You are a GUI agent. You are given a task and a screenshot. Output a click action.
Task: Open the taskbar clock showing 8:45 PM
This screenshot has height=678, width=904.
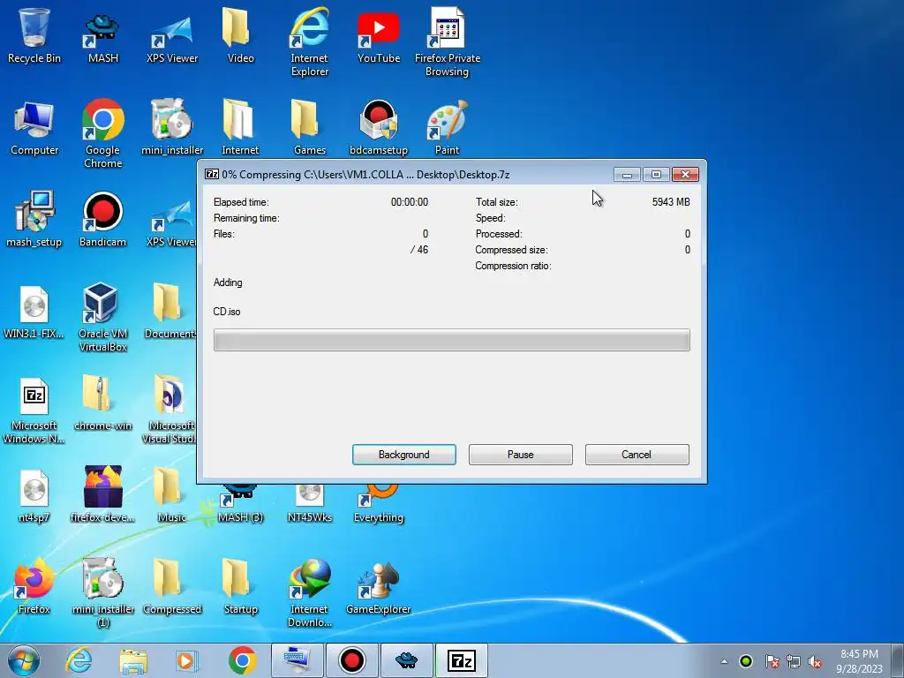click(859, 661)
